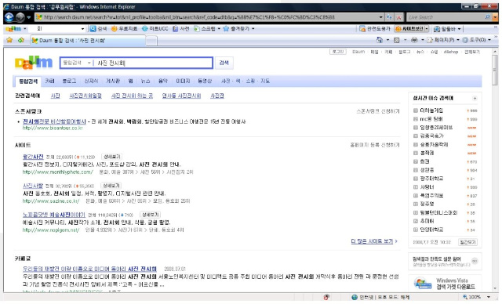Image resolution: width=502 pixels, height=304 pixels.
Task: Refresh the page using the address bar refresh icon
Action: pos(389,17)
